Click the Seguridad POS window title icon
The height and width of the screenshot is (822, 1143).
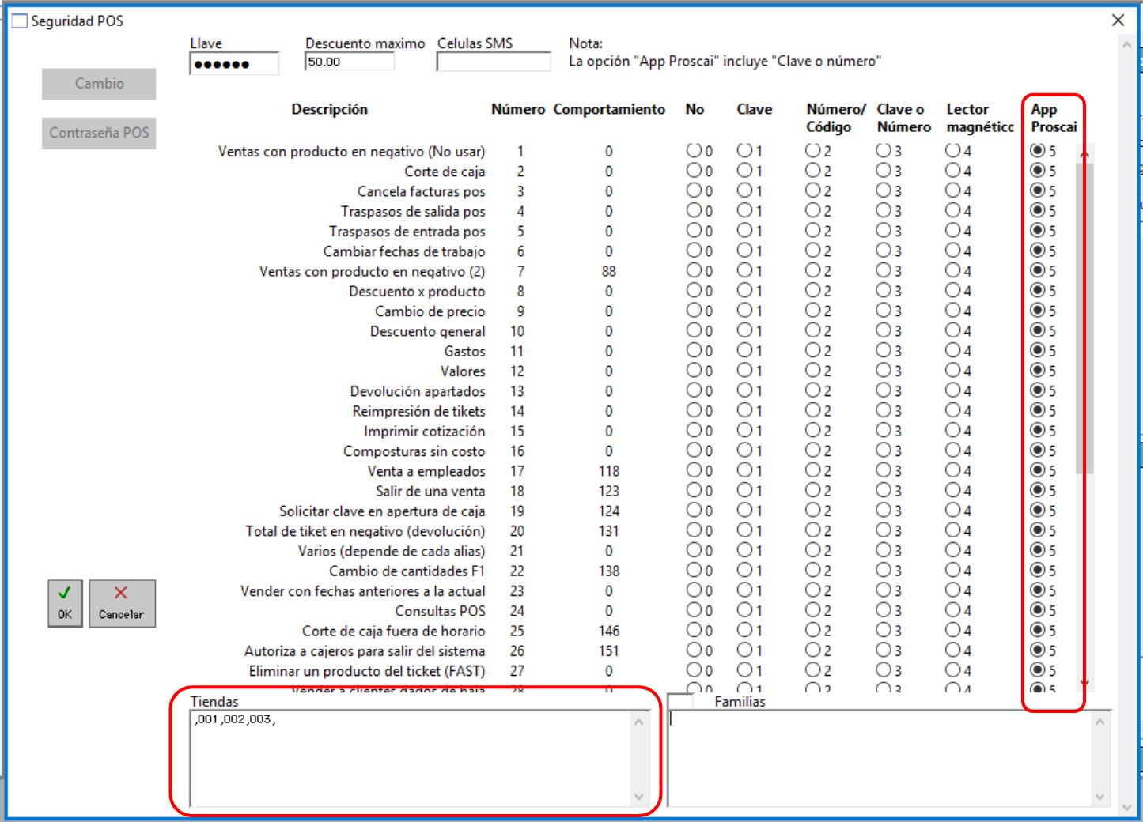[x=19, y=21]
